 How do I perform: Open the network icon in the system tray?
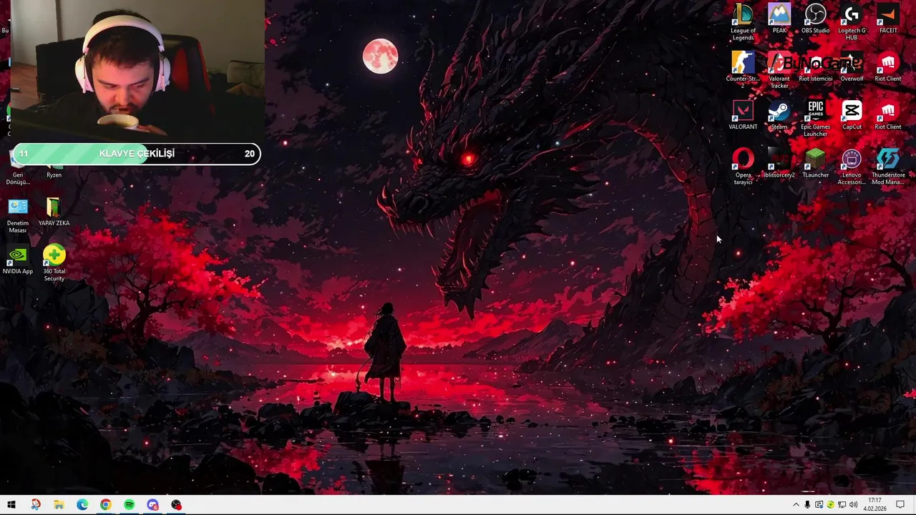(842, 505)
